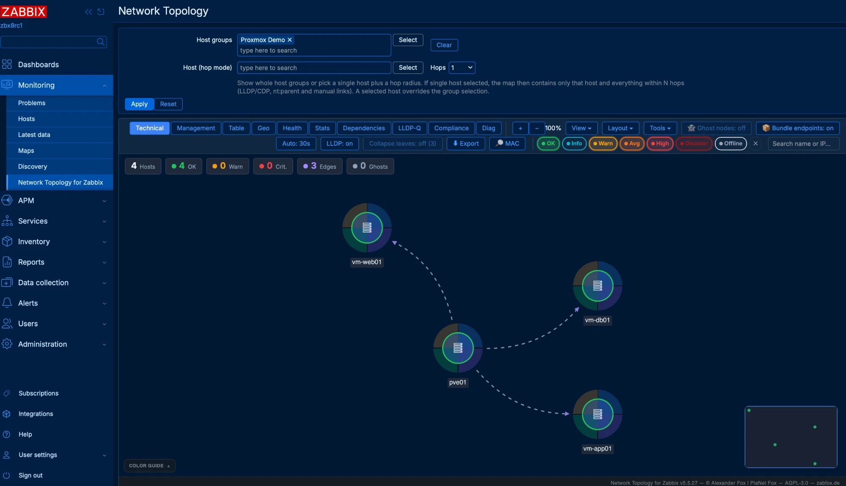Click the Export button
Viewport: 846px width, 486px height.
(466, 144)
